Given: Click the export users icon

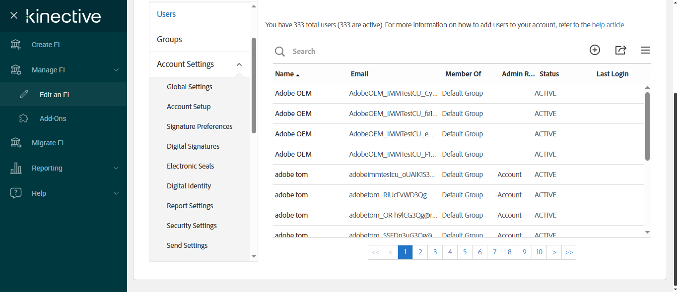Looking at the screenshot, I should coord(620,50).
